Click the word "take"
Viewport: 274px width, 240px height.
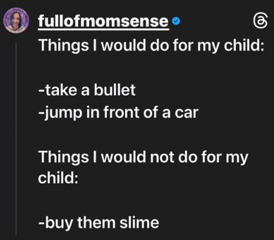(59, 90)
